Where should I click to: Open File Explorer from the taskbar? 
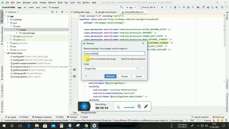(37, 126)
